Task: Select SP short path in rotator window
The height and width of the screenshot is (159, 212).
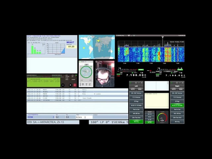Action: click(86, 84)
